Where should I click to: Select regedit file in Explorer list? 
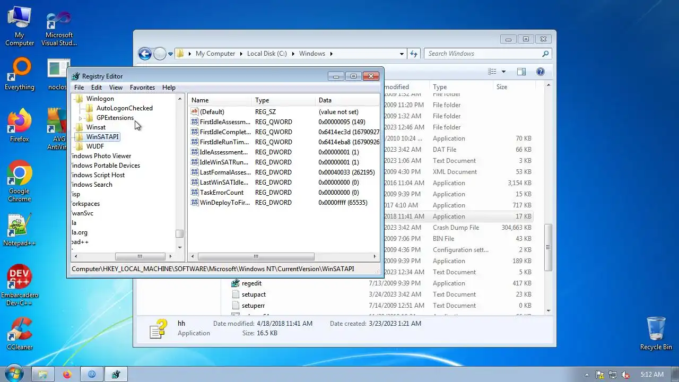pyautogui.click(x=251, y=283)
